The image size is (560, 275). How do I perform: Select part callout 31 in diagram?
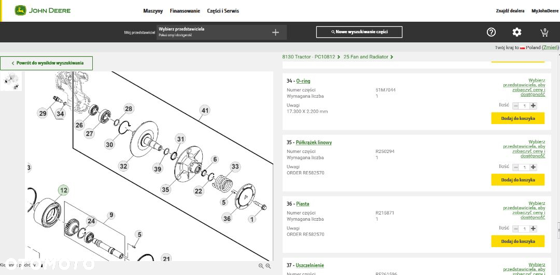(x=181, y=139)
